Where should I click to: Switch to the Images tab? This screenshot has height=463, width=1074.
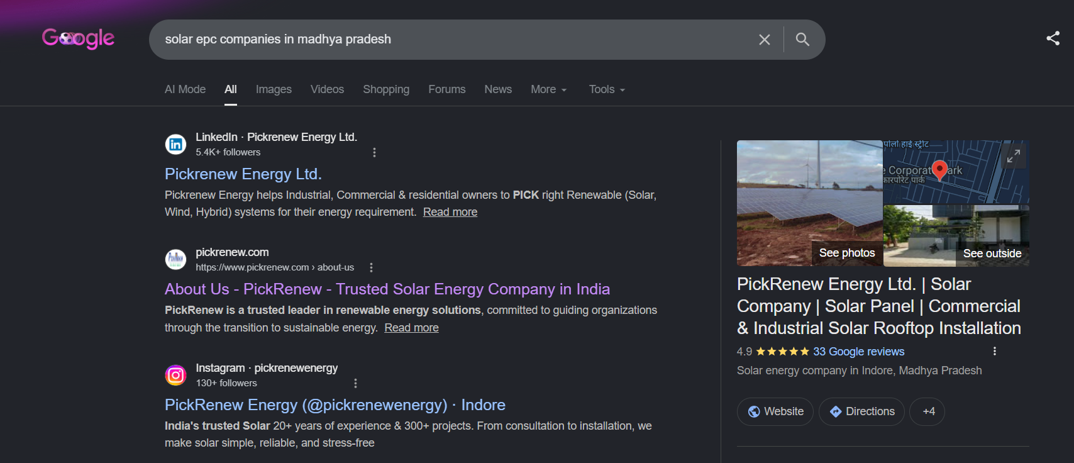pyautogui.click(x=274, y=89)
